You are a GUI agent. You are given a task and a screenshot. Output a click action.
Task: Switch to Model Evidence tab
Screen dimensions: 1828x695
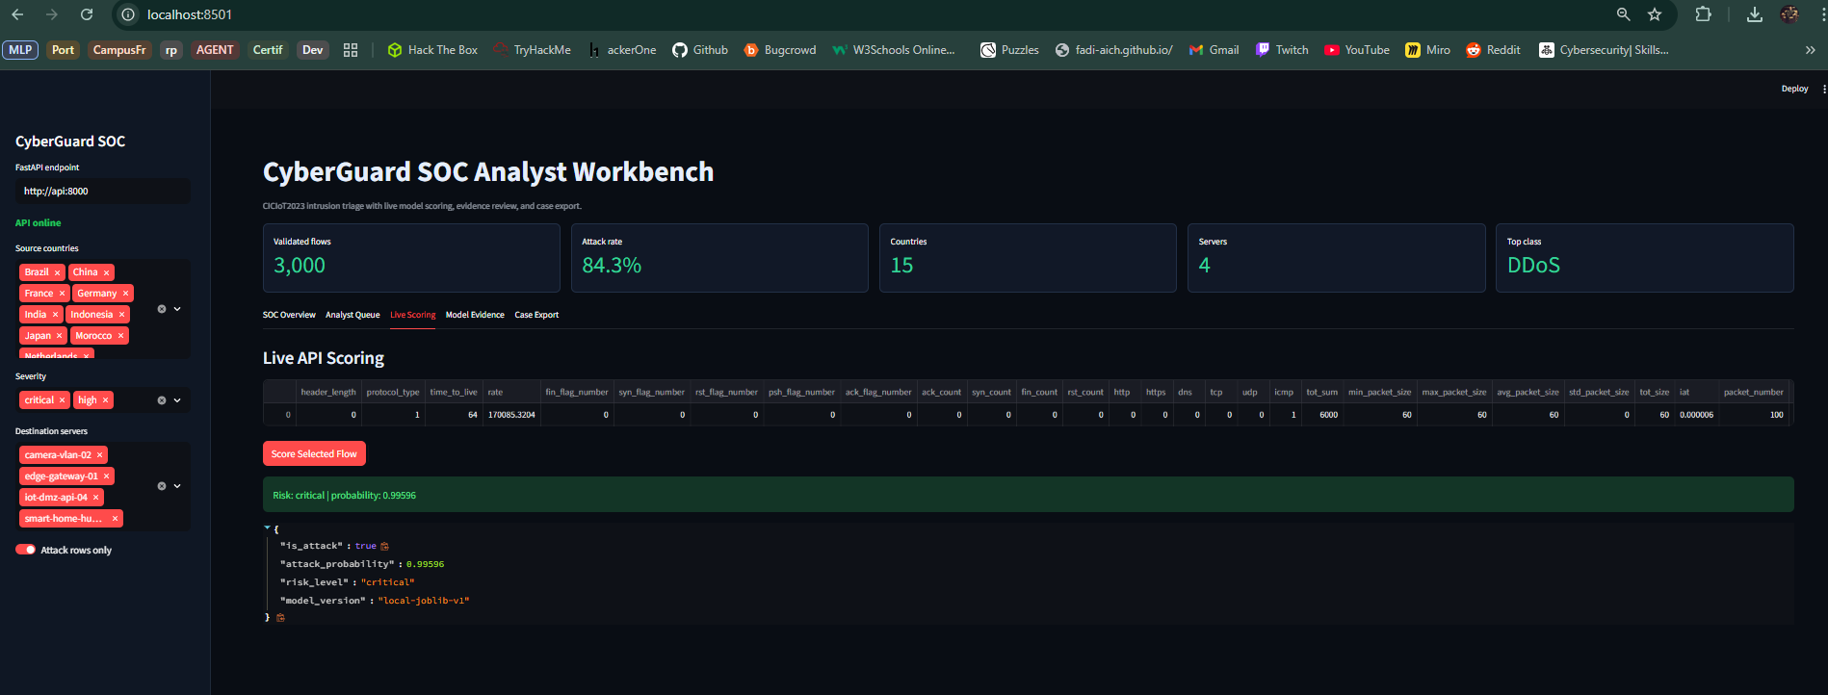click(x=475, y=315)
